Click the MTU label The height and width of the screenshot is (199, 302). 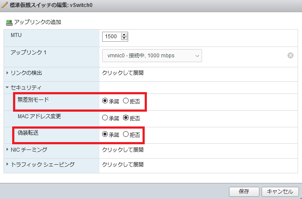(x=16, y=35)
